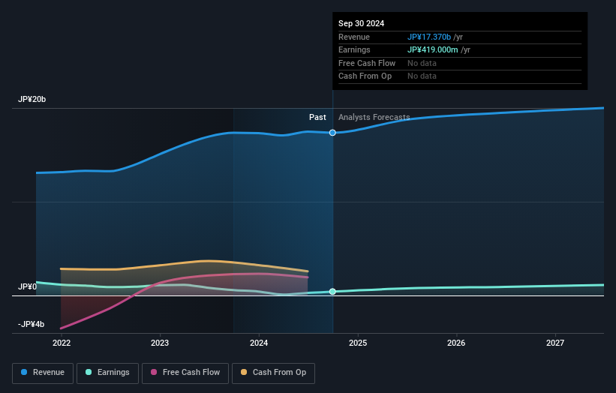Image resolution: width=616 pixels, height=393 pixels.
Task: Select the earnings data point at Sep 2024
Action: click(332, 291)
